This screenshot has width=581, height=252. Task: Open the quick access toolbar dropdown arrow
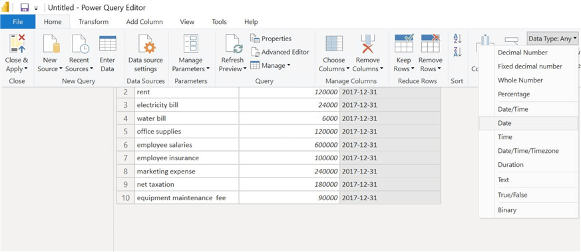[x=36, y=8]
